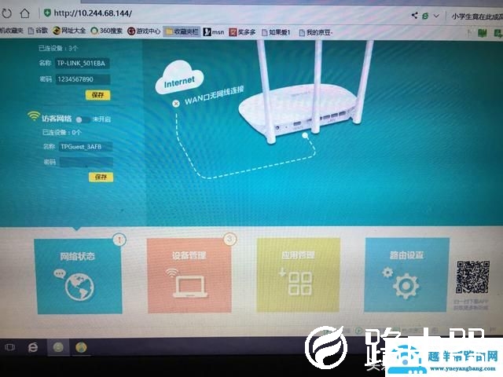Open the 网址大全 bookmark
The height and width of the screenshot is (377, 503).
(69, 31)
